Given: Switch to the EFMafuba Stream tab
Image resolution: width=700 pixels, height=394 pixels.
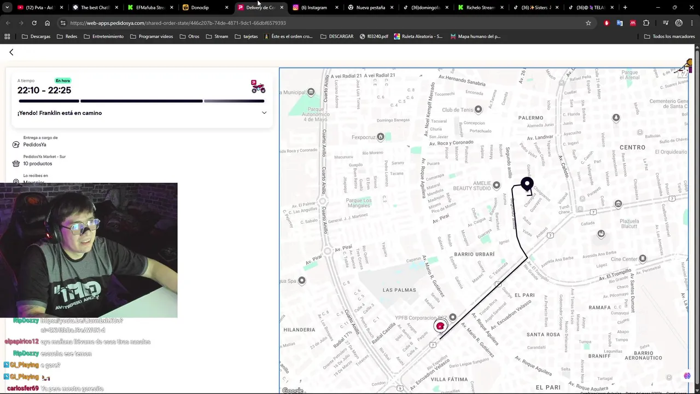Looking at the screenshot, I should (149, 8).
